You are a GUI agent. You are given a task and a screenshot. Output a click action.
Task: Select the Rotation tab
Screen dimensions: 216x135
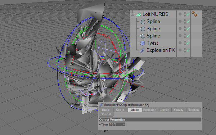[x=193, y=110]
